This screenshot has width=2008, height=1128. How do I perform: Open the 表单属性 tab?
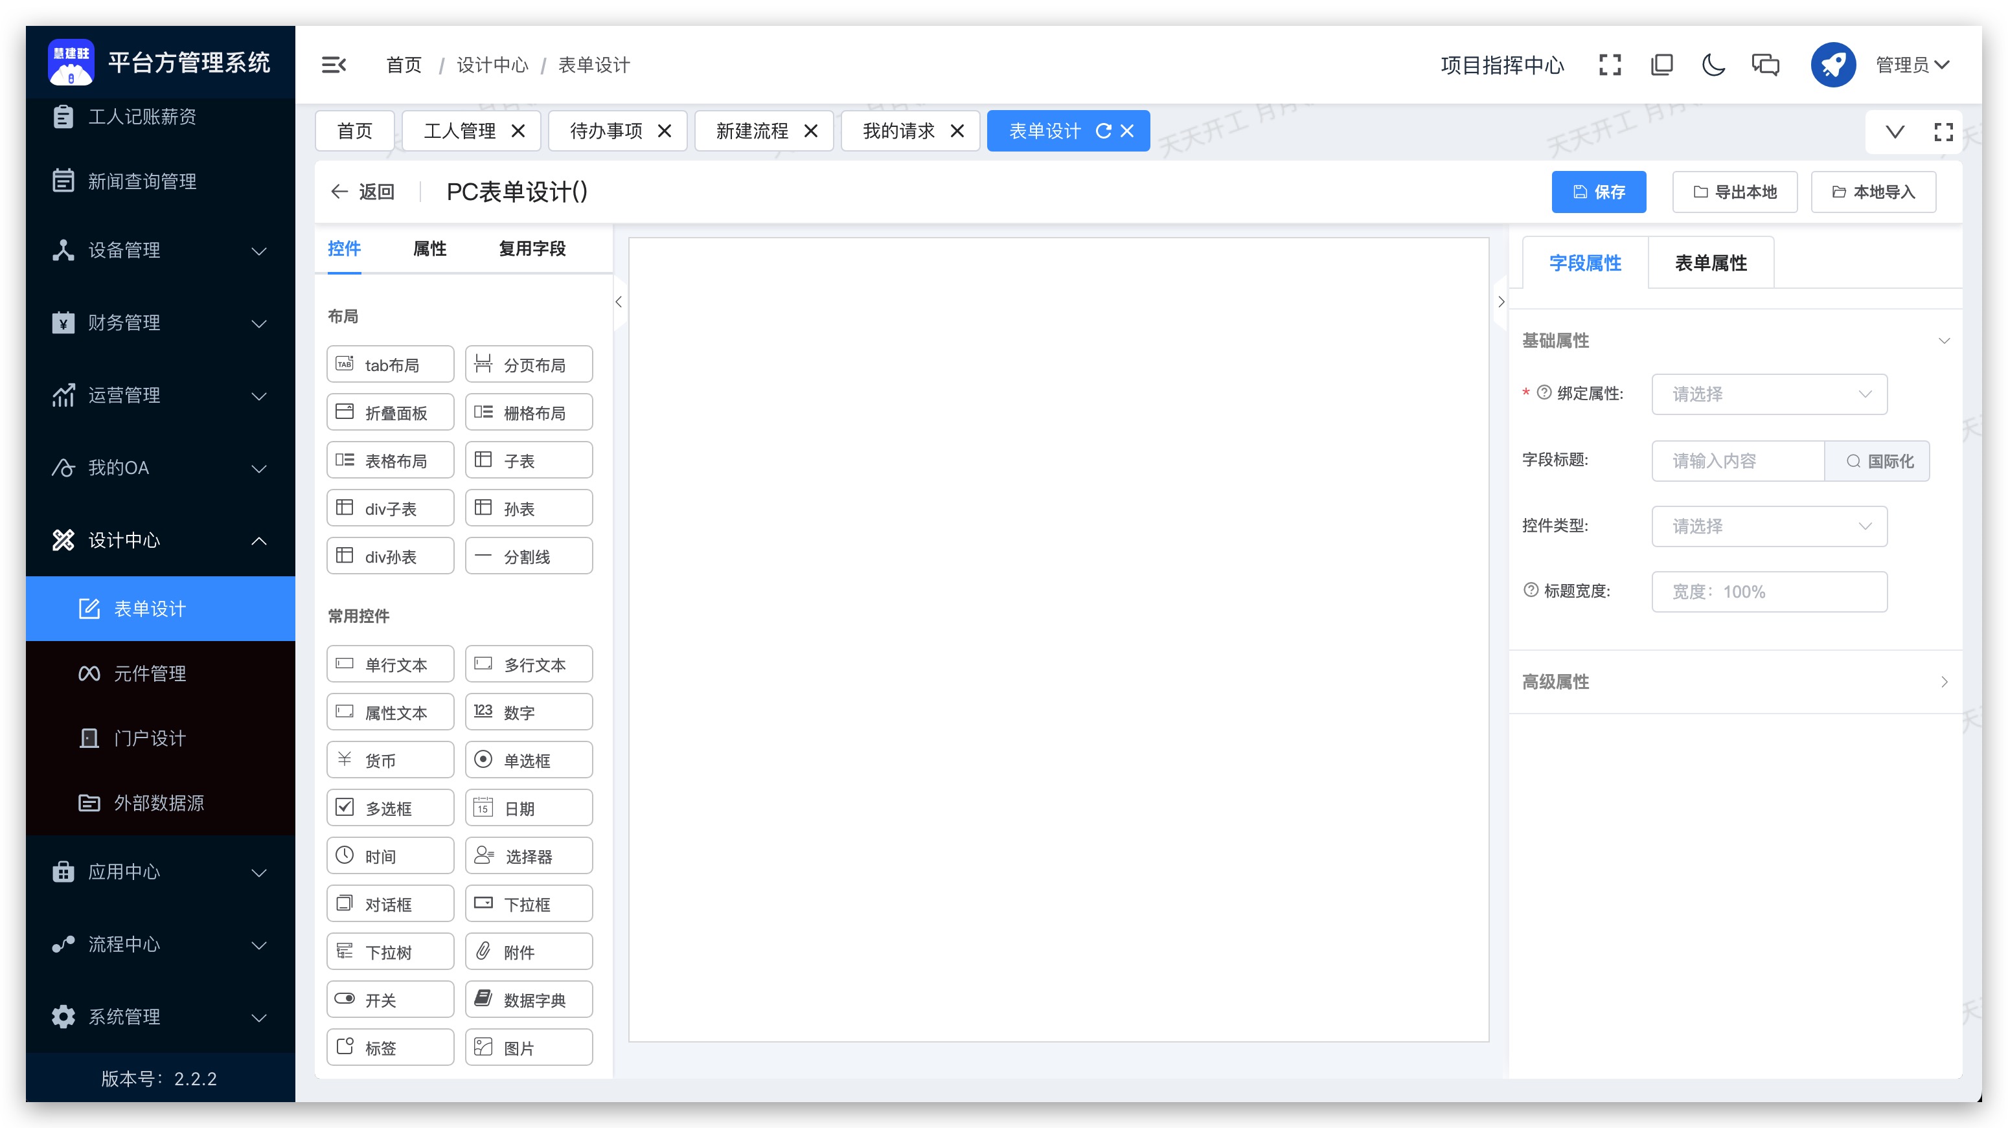tap(1710, 262)
